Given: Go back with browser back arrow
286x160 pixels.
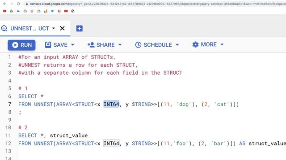Looking at the screenshot, I should click(4, 4).
